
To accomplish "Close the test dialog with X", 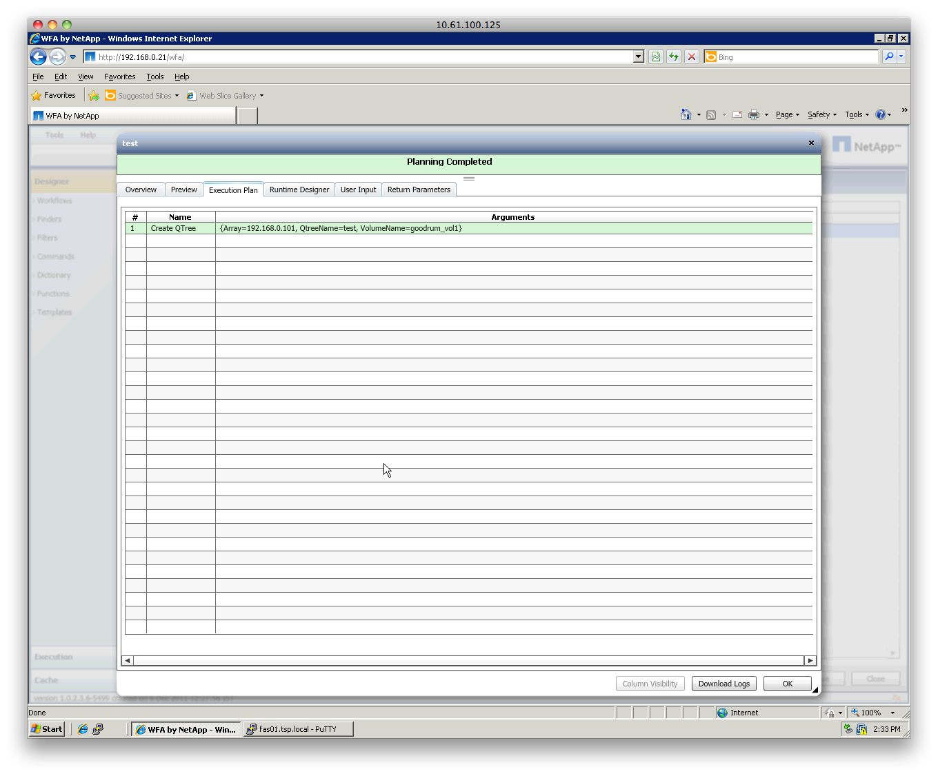I will point(811,143).
